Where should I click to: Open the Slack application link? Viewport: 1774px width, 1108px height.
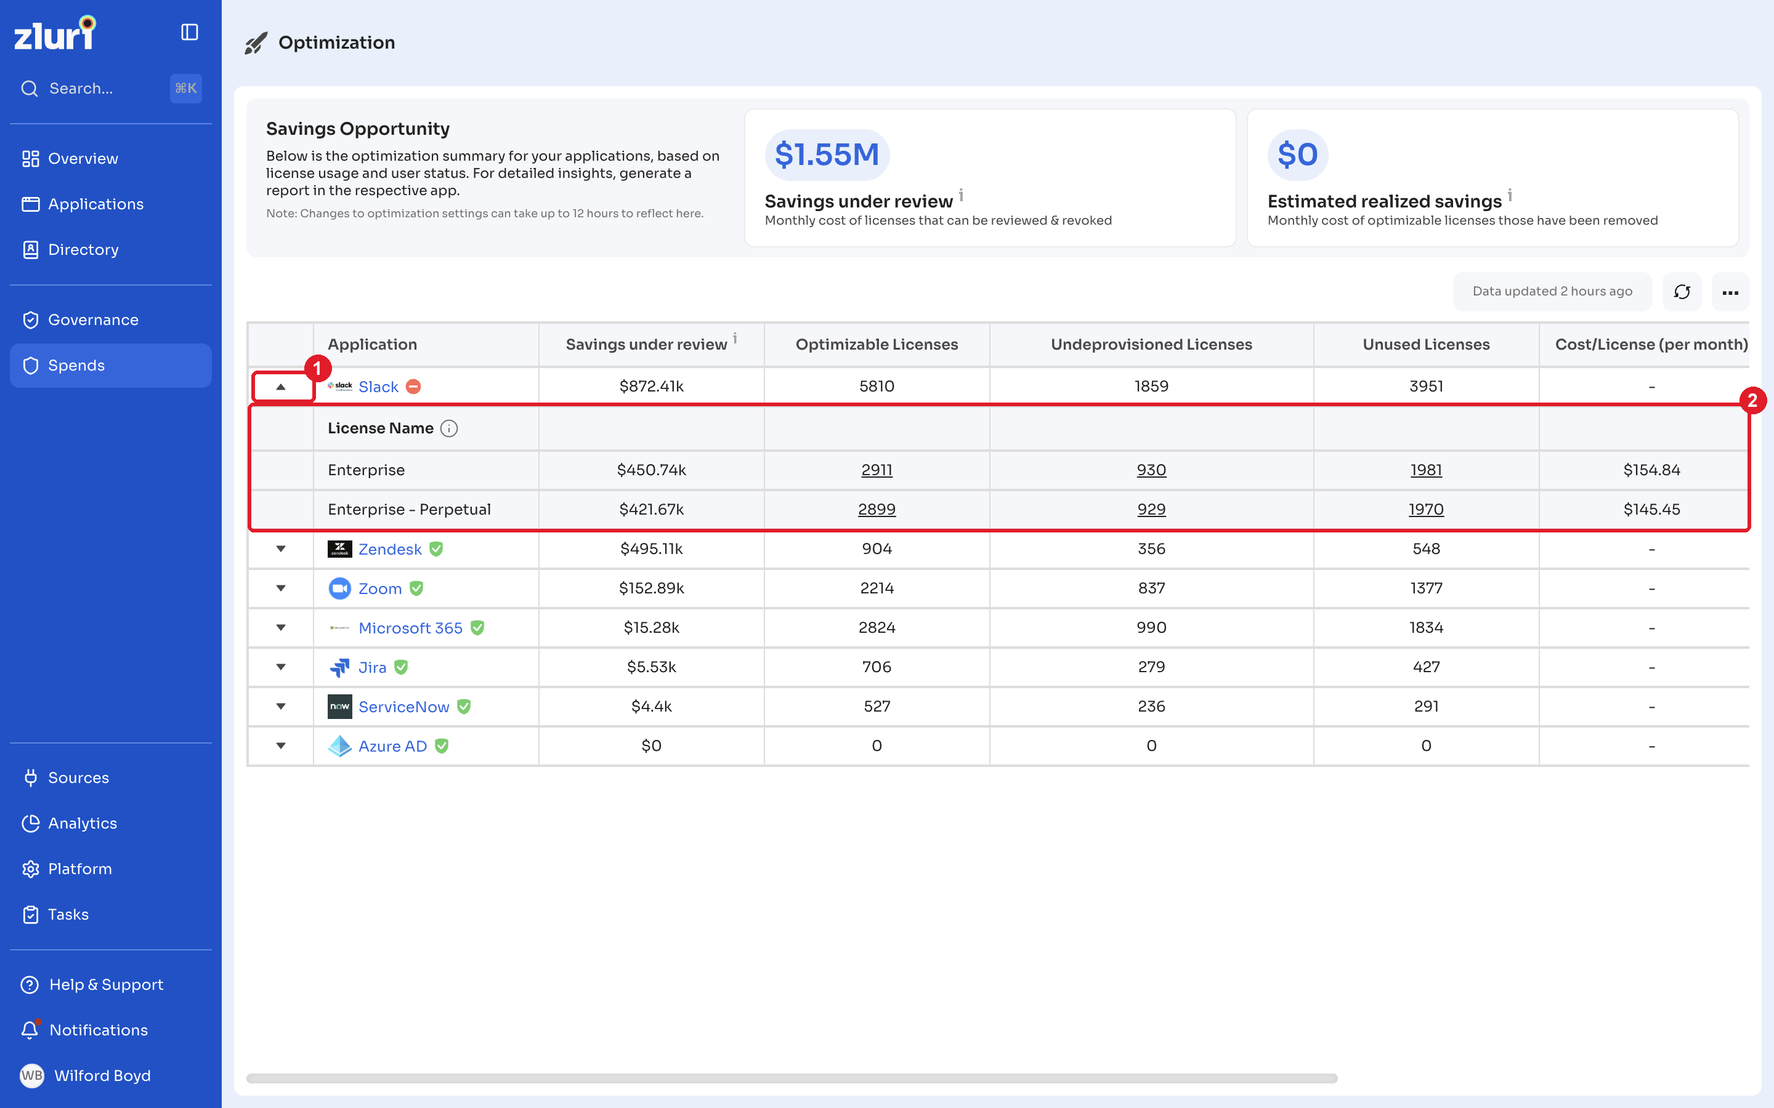tap(378, 387)
